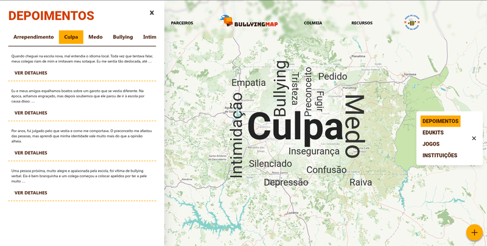Click the Formosa map label
Viewport: 487px width, 246px height.
pos(410,74)
